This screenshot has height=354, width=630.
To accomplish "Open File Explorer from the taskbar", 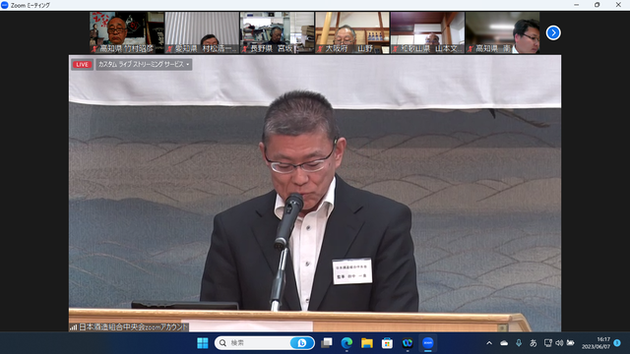I will pyautogui.click(x=366, y=343).
